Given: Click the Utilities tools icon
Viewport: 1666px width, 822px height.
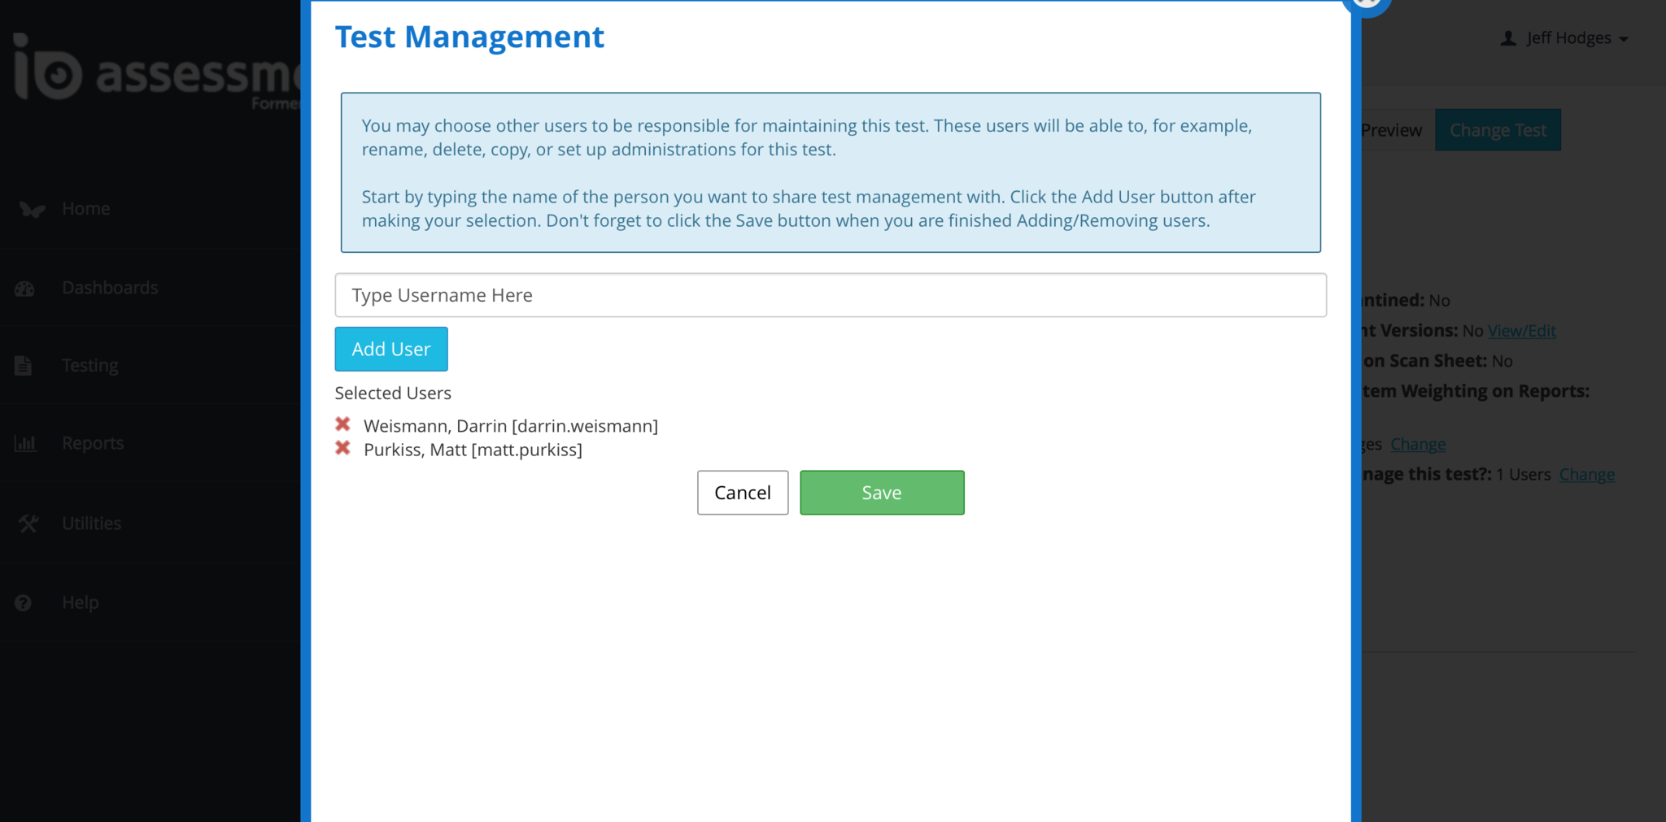Looking at the screenshot, I should pyautogui.click(x=28, y=524).
